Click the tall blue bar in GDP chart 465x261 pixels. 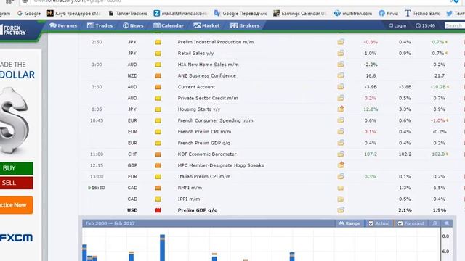[162, 248]
